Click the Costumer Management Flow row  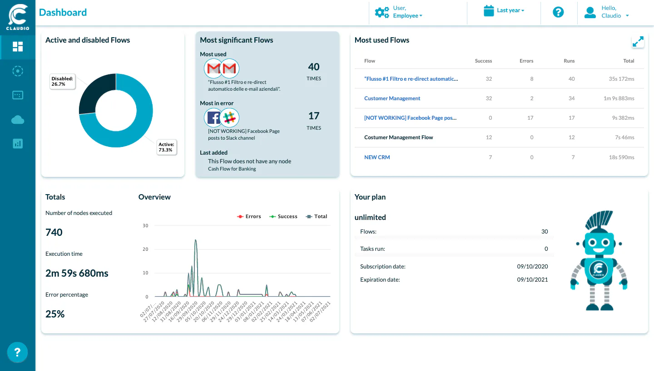(x=500, y=137)
